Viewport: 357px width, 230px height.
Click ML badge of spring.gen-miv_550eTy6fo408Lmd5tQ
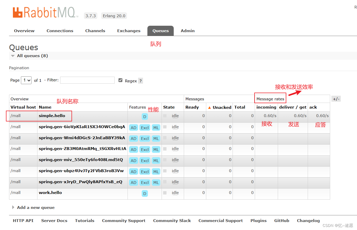[156, 161]
